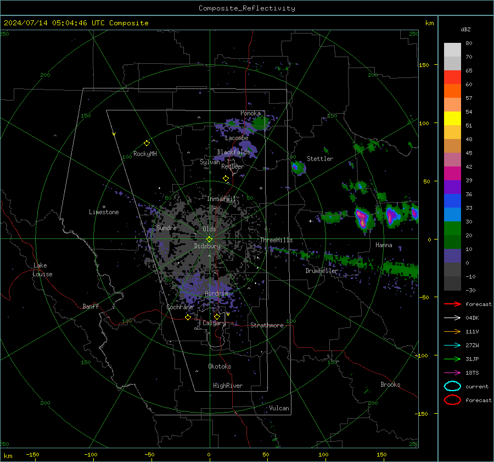Click the pink 45–42 dBZ swatch
494x462 pixels.
(x=452, y=160)
